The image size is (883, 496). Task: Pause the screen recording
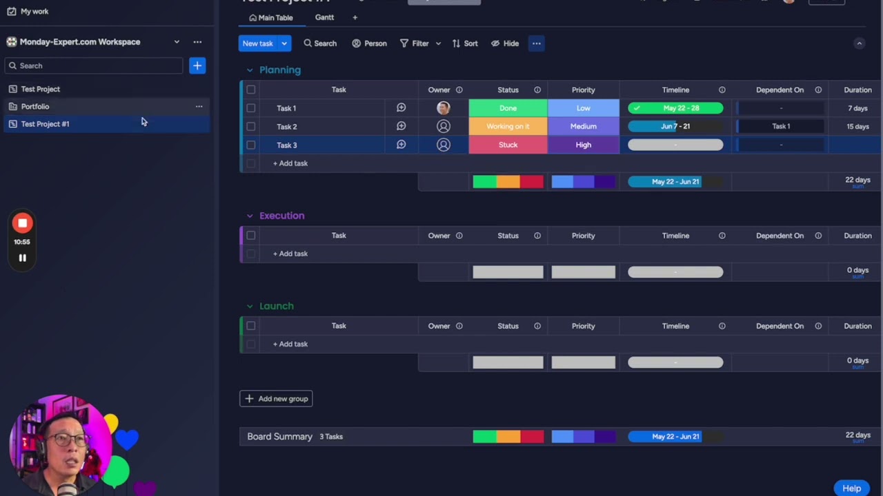click(22, 258)
